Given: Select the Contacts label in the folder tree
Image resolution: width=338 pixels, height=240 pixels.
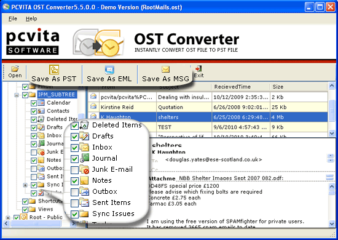Looking at the screenshot, I should pos(58,111).
